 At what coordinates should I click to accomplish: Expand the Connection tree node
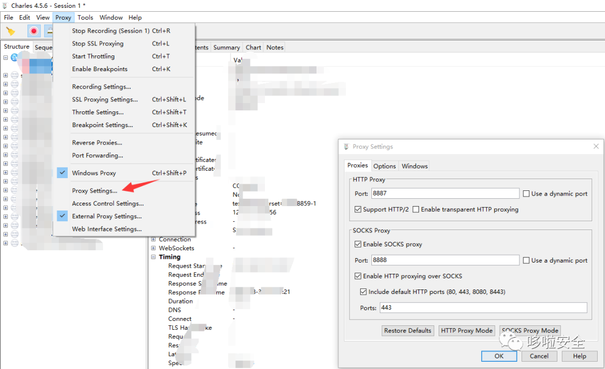tap(153, 240)
